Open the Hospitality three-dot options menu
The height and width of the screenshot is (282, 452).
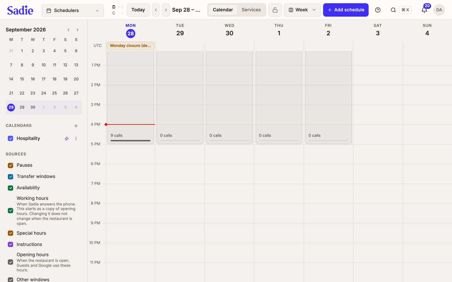pyautogui.click(x=76, y=138)
